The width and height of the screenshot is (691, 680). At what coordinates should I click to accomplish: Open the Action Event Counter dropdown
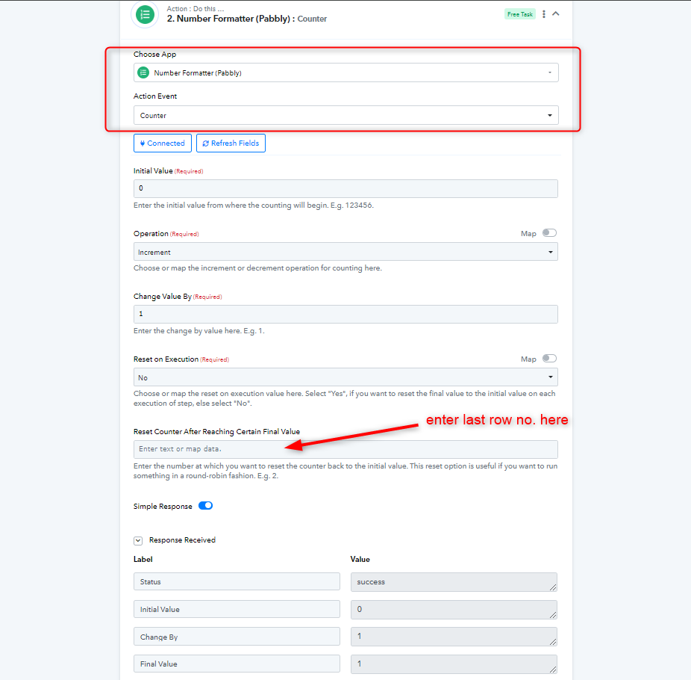346,115
